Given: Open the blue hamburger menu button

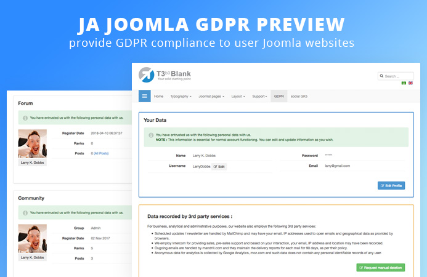Looking at the screenshot, I should click(145, 96).
